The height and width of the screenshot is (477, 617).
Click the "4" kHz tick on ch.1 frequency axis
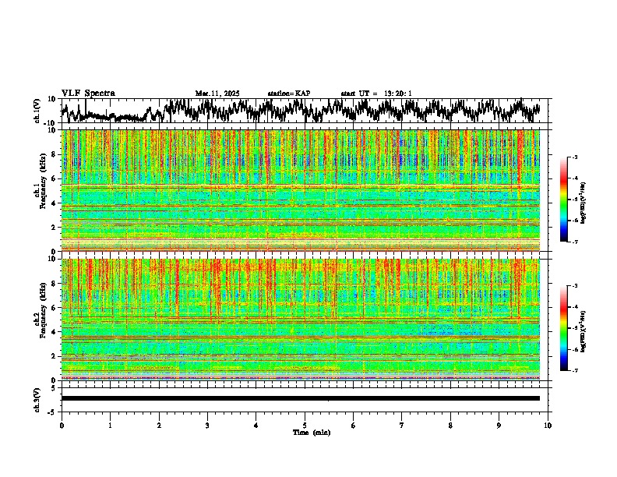55,203
